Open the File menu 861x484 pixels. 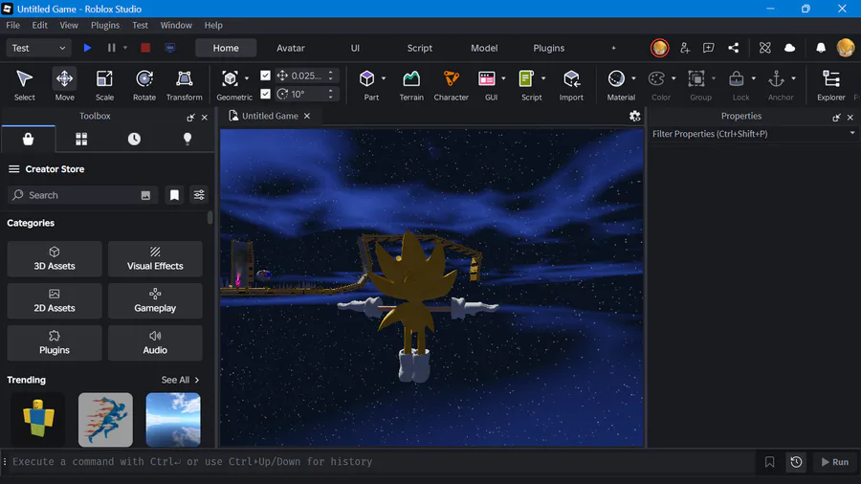(x=12, y=25)
